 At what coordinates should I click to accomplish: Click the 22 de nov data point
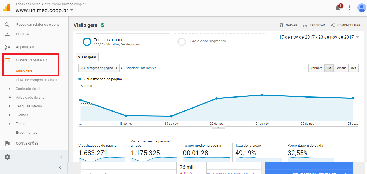point(308,97)
